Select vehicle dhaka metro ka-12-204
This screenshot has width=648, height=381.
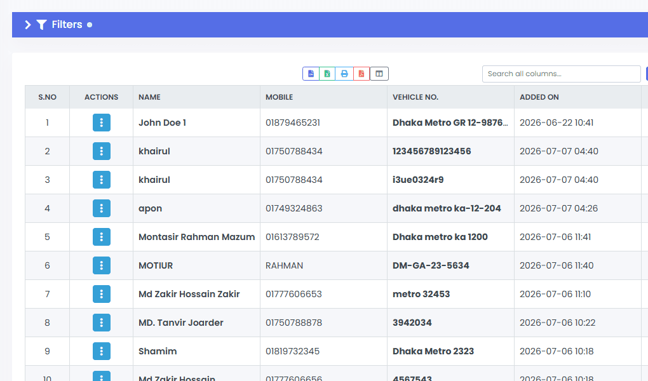(x=447, y=208)
